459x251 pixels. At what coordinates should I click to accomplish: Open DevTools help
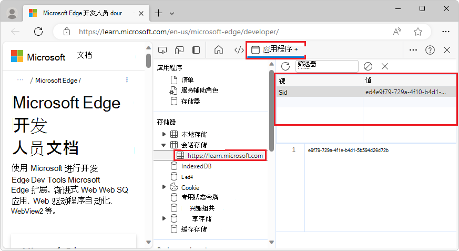[x=430, y=50]
